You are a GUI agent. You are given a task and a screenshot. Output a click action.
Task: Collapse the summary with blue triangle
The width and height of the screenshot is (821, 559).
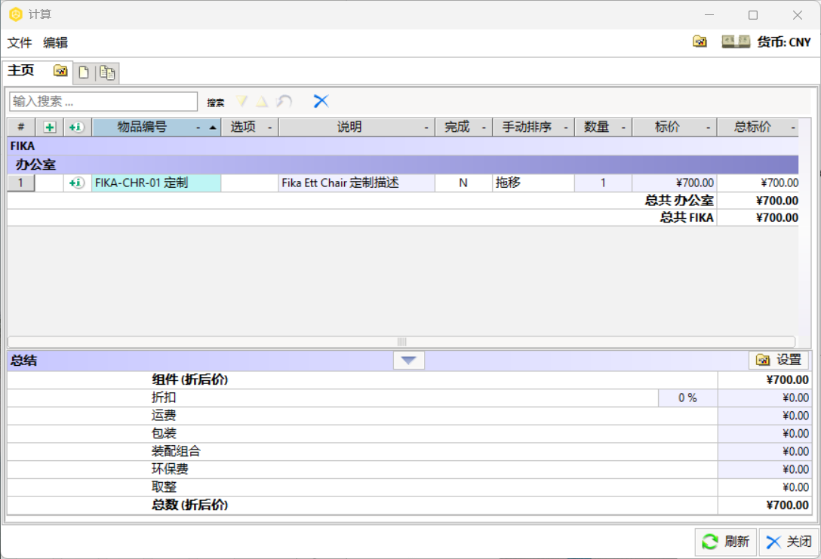408,360
